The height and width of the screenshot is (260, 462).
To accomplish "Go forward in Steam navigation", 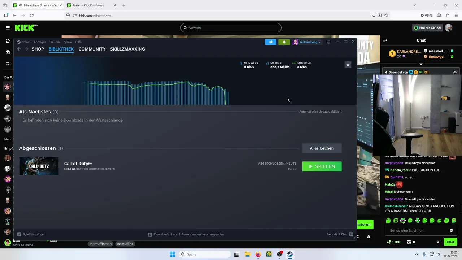I will (26, 49).
